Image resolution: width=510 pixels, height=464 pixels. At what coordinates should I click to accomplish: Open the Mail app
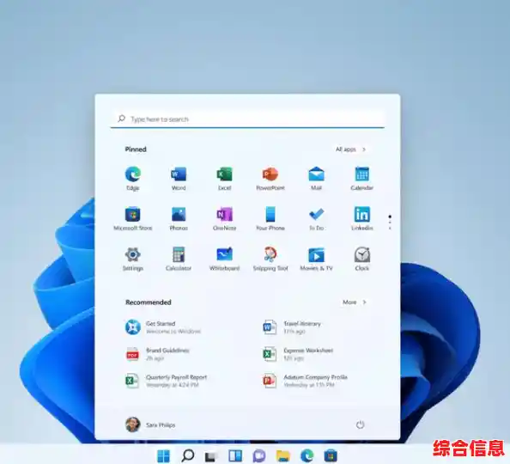(316, 179)
